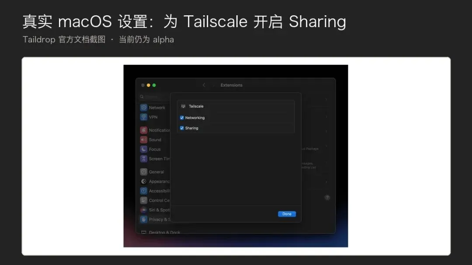Click the round help question-mark button
This screenshot has height=265, width=472.
click(327, 197)
